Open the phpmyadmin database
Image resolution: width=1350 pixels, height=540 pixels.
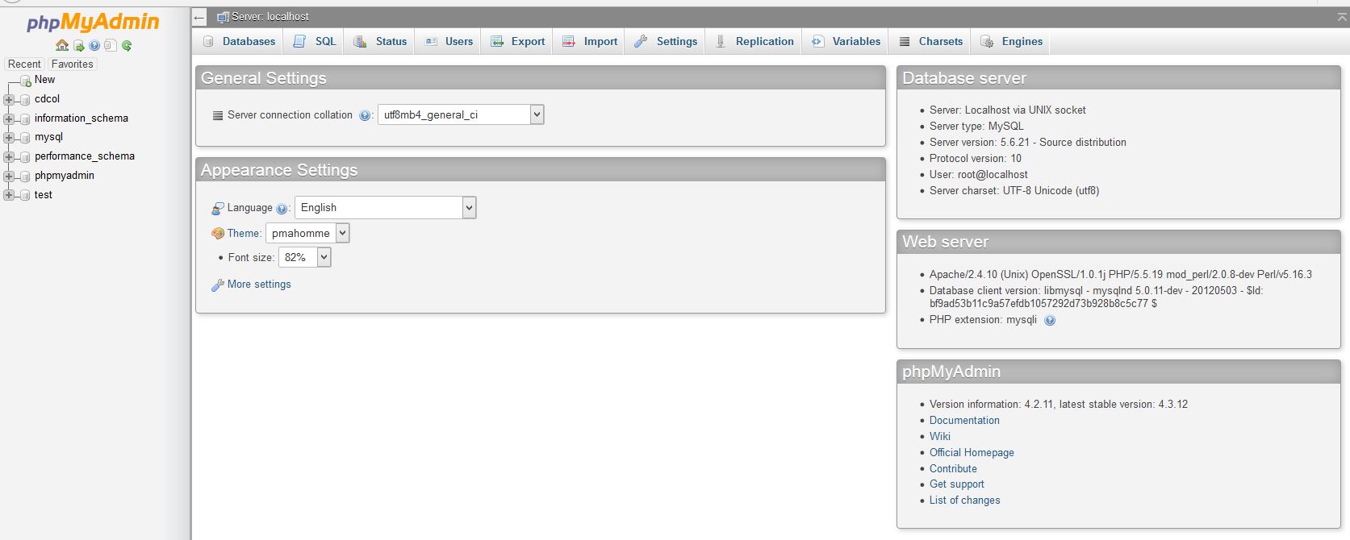[x=65, y=176]
